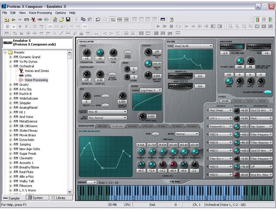Toggle the Classic Response switch
Image resolution: width=276 pixels, height=210 pixels.
point(267,92)
